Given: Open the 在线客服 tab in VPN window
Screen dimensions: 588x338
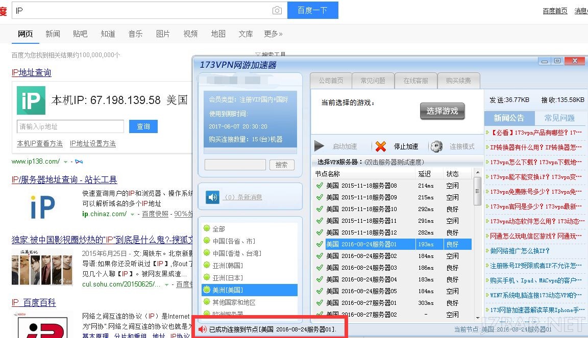Looking at the screenshot, I should coord(415,81).
